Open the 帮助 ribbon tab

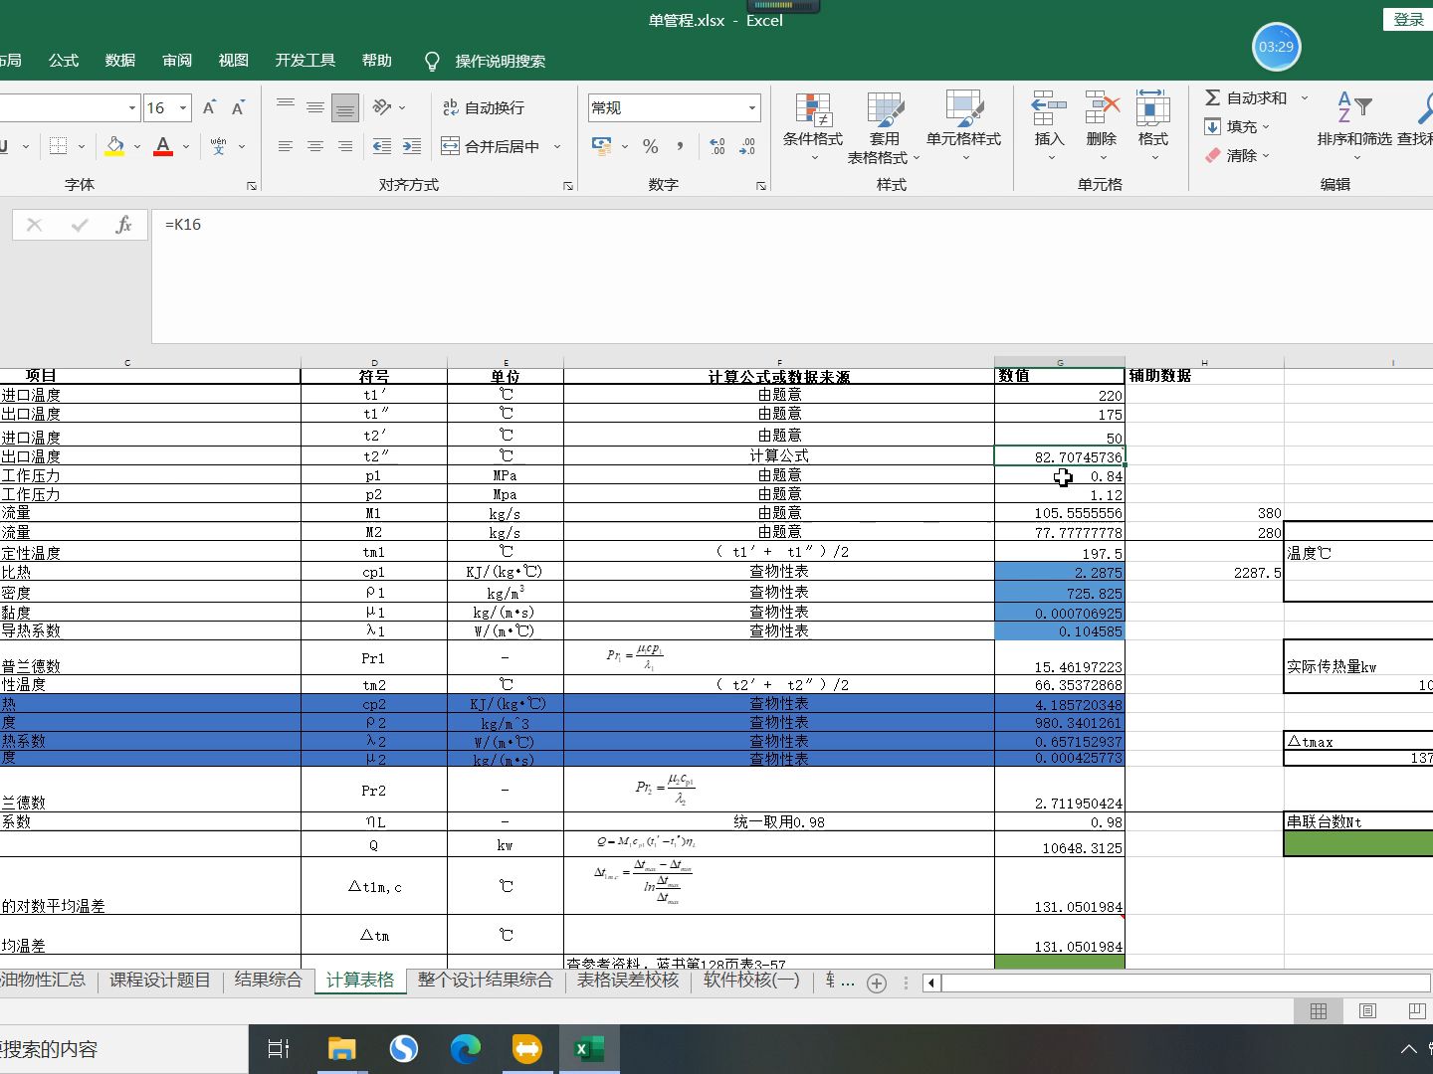[377, 61]
